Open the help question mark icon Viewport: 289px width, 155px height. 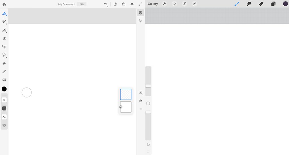click(x=115, y=4)
